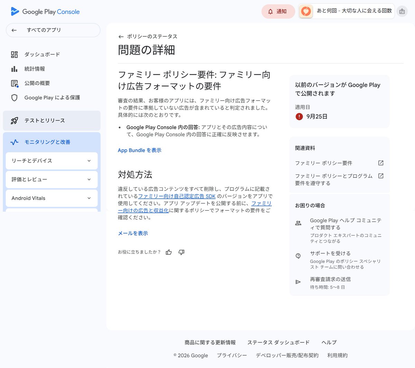Click external link icon for ファミリー ポリシー要件
415x368 pixels.
(x=380, y=163)
